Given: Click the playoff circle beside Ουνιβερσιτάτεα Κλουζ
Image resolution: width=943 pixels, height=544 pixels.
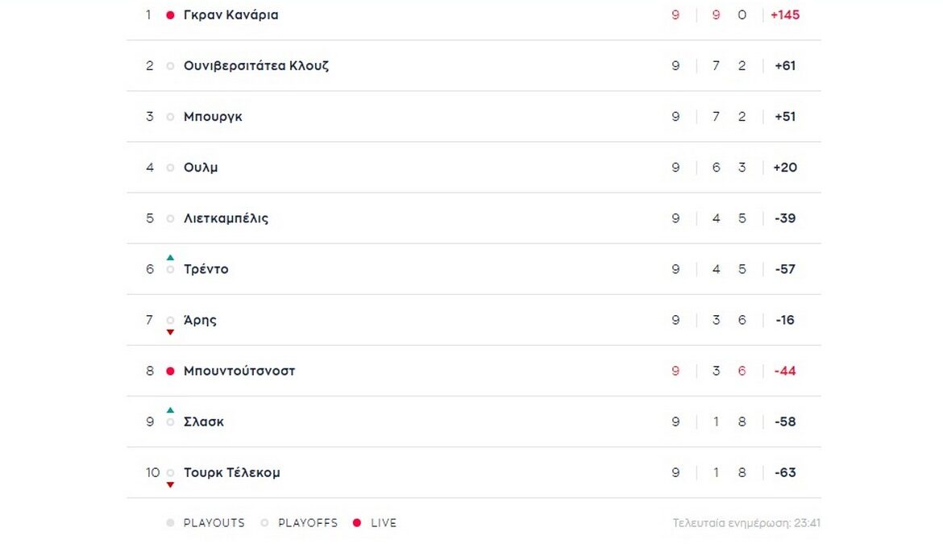Looking at the screenshot, I should tap(170, 66).
